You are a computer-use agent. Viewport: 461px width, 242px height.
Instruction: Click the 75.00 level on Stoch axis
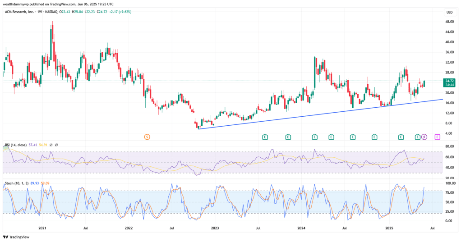pyautogui.click(x=450, y=193)
